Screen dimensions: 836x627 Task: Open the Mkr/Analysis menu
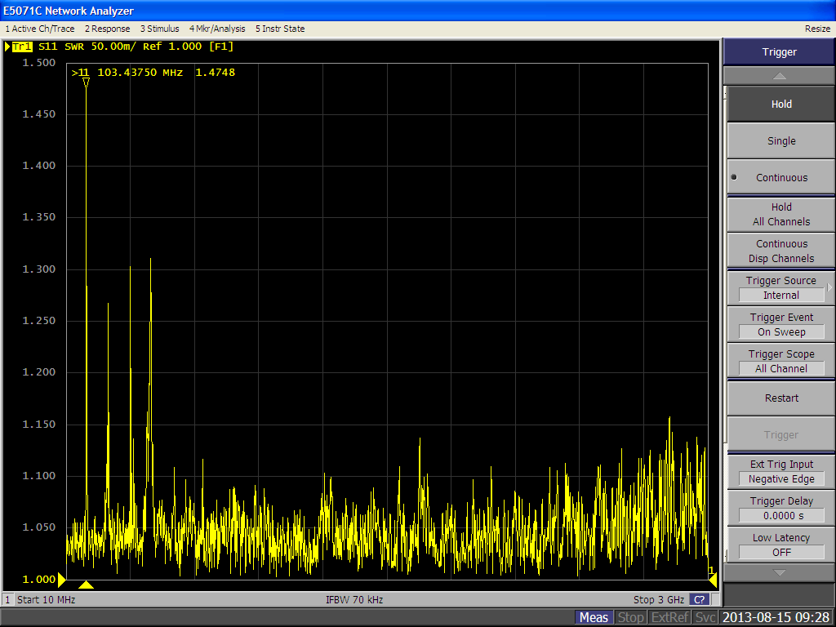tap(217, 29)
